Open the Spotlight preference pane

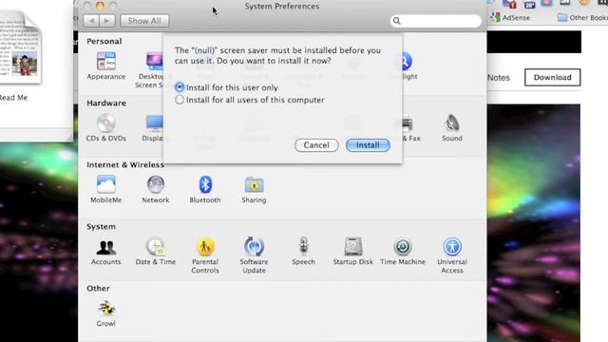click(x=409, y=66)
